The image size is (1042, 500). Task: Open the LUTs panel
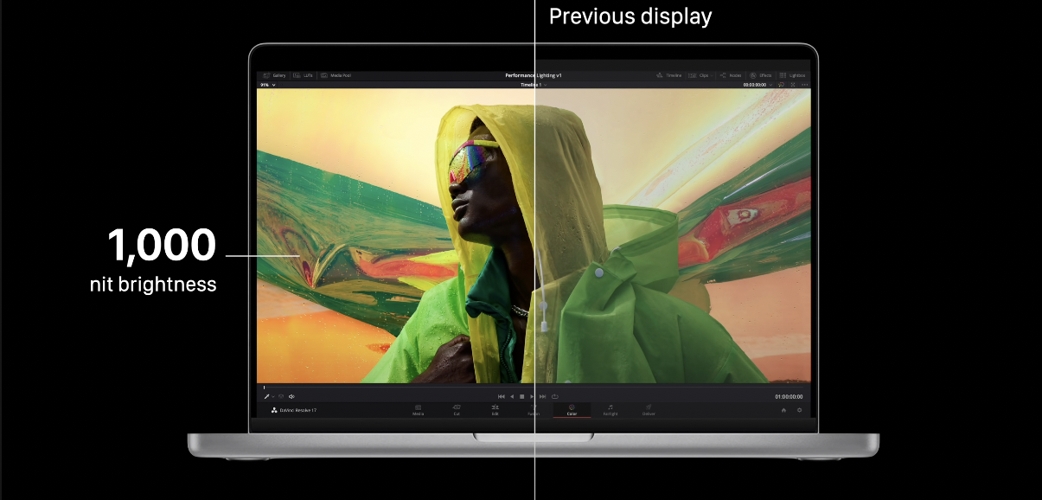pos(303,75)
